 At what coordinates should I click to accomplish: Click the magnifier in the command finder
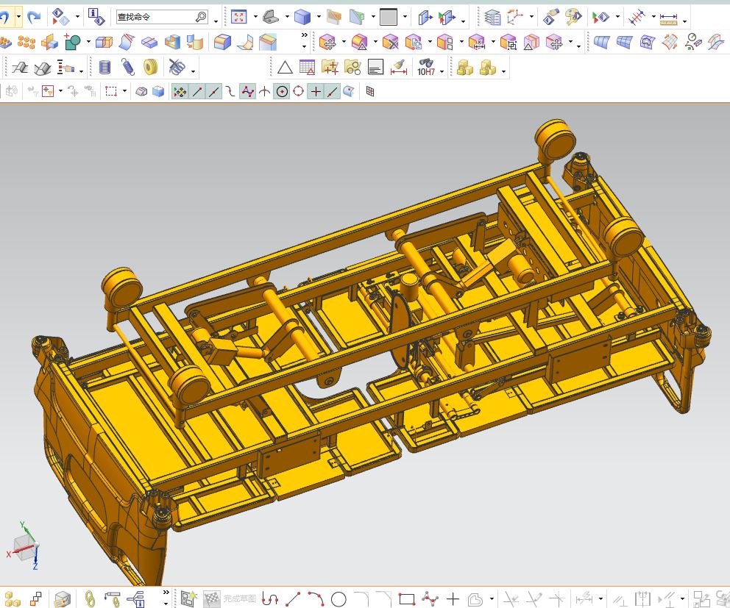coord(201,17)
